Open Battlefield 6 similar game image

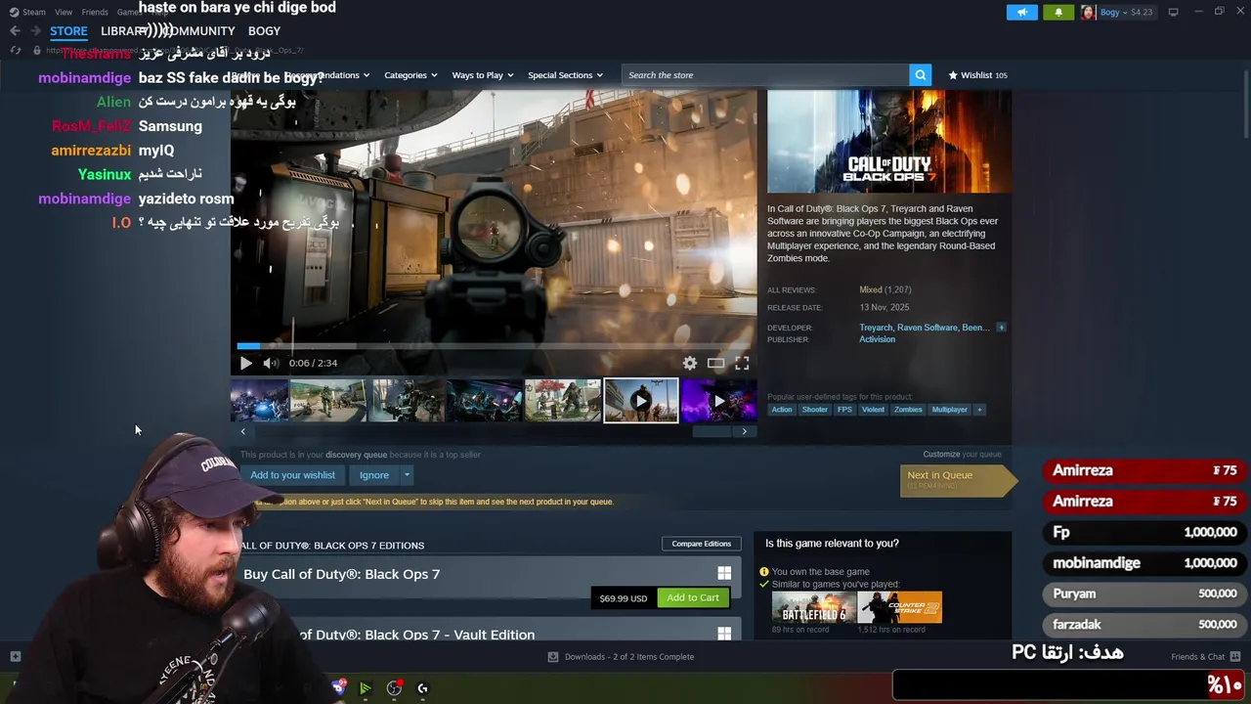(814, 607)
